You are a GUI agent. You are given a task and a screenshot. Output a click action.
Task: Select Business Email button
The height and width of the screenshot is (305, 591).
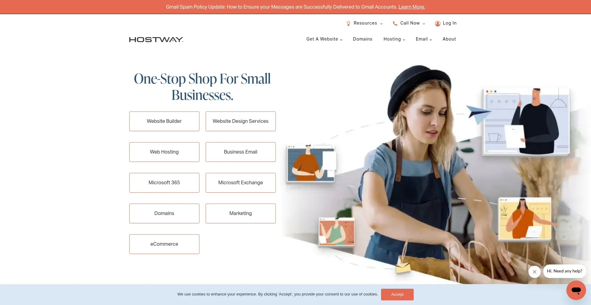(x=241, y=152)
